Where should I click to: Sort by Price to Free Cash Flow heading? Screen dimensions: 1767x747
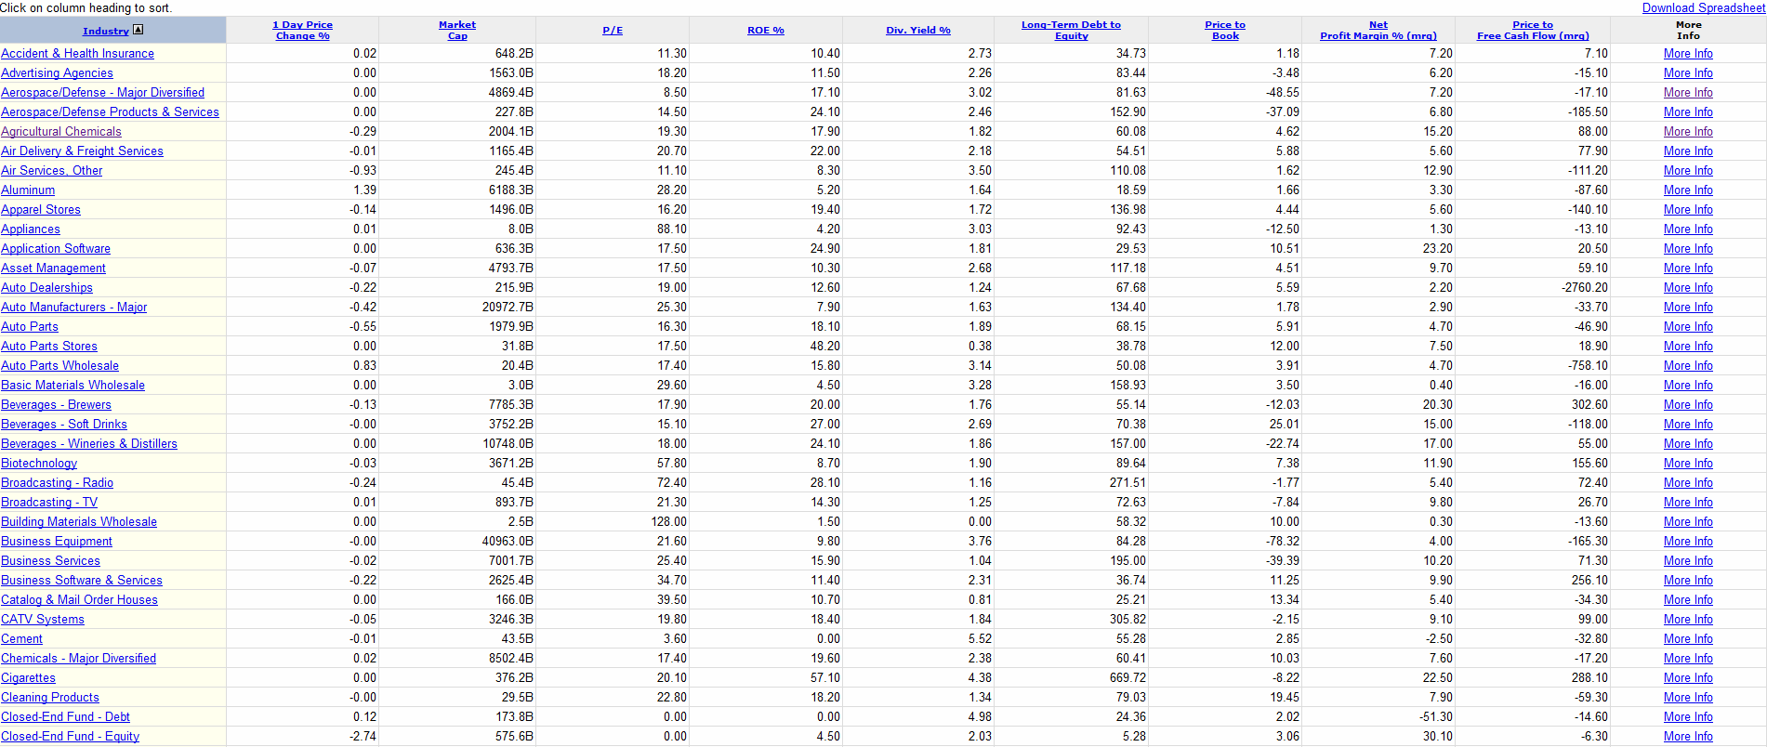coord(1533,30)
